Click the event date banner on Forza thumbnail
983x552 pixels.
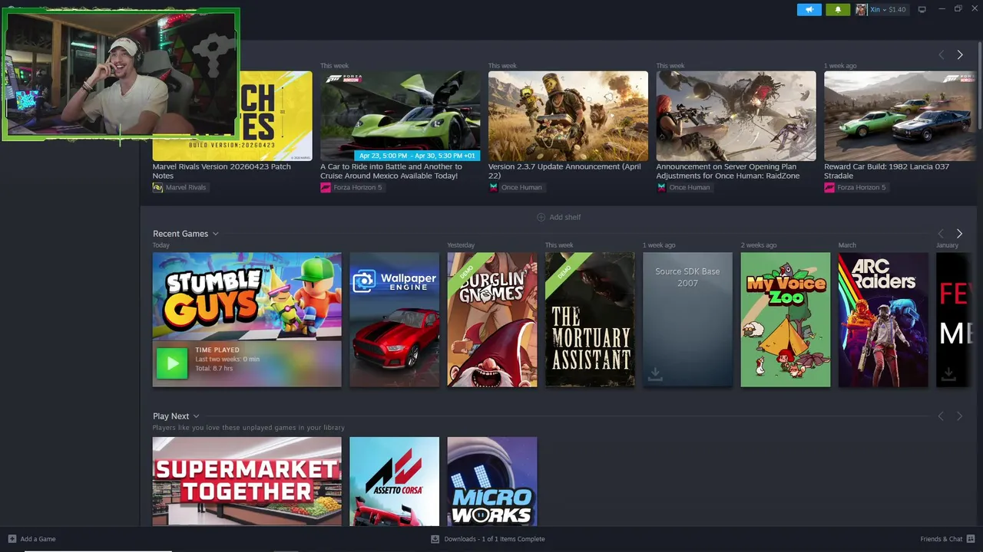coord(417,156)
